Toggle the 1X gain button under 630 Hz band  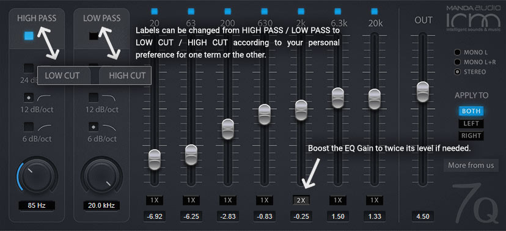coord(264,200)
